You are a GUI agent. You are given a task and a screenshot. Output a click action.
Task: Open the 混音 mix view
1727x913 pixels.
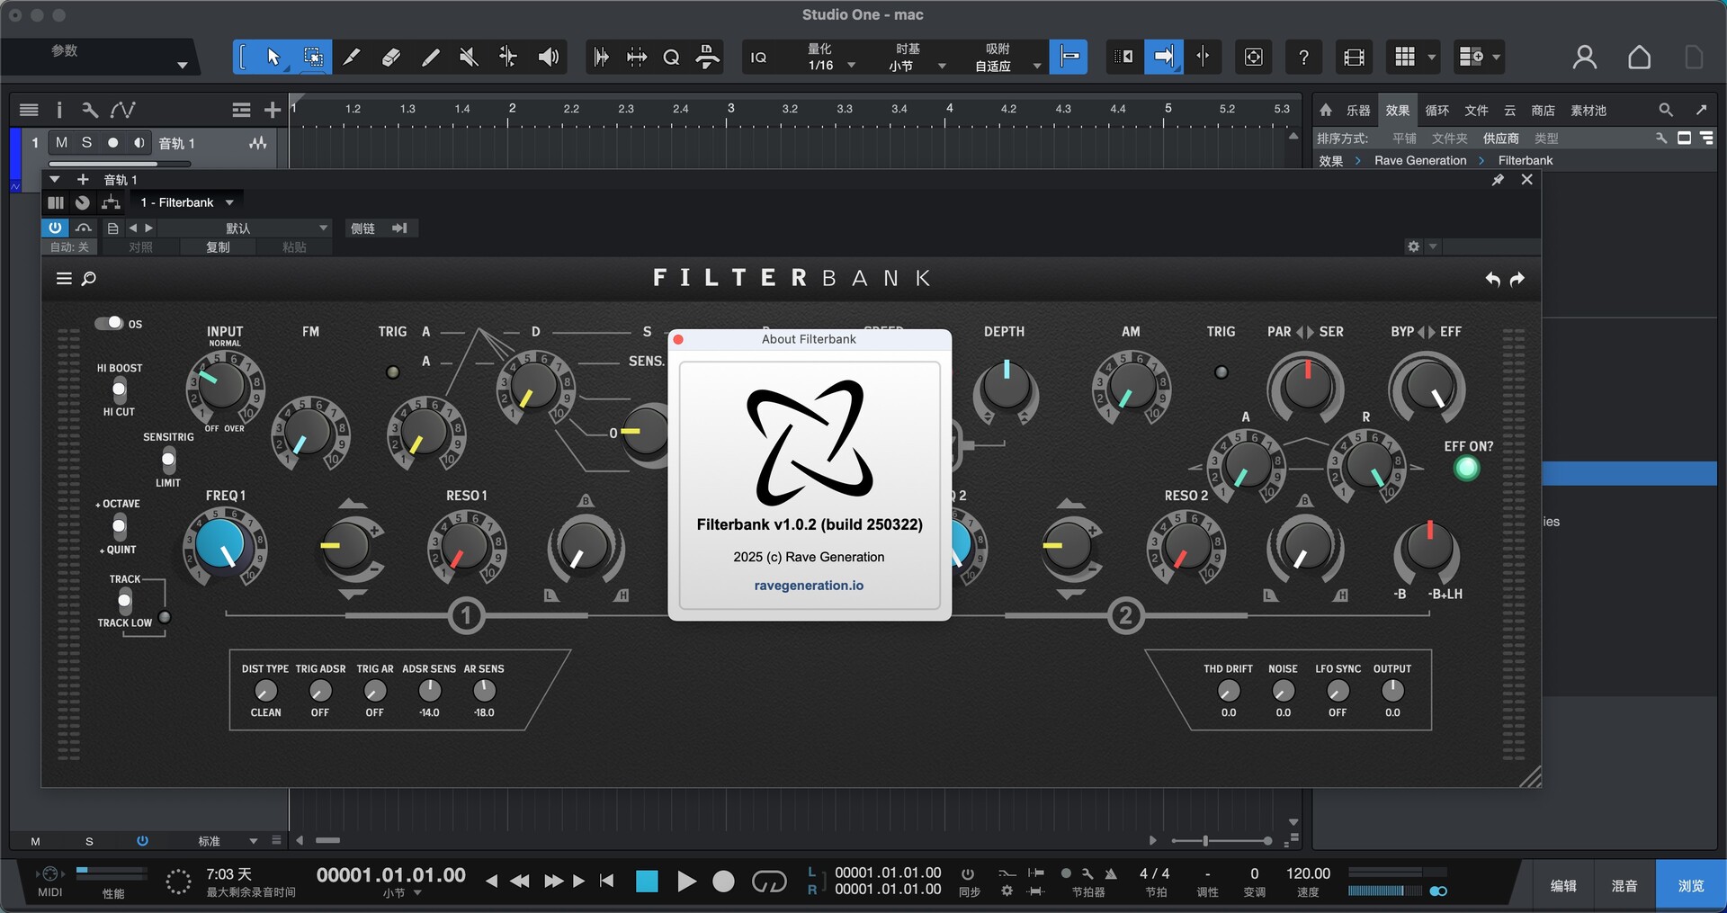point(1624,886)
